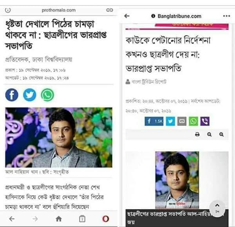Go forward in Opera bottom bar
This screenshot has width=235, height=227.
click(x=35, y=219)
